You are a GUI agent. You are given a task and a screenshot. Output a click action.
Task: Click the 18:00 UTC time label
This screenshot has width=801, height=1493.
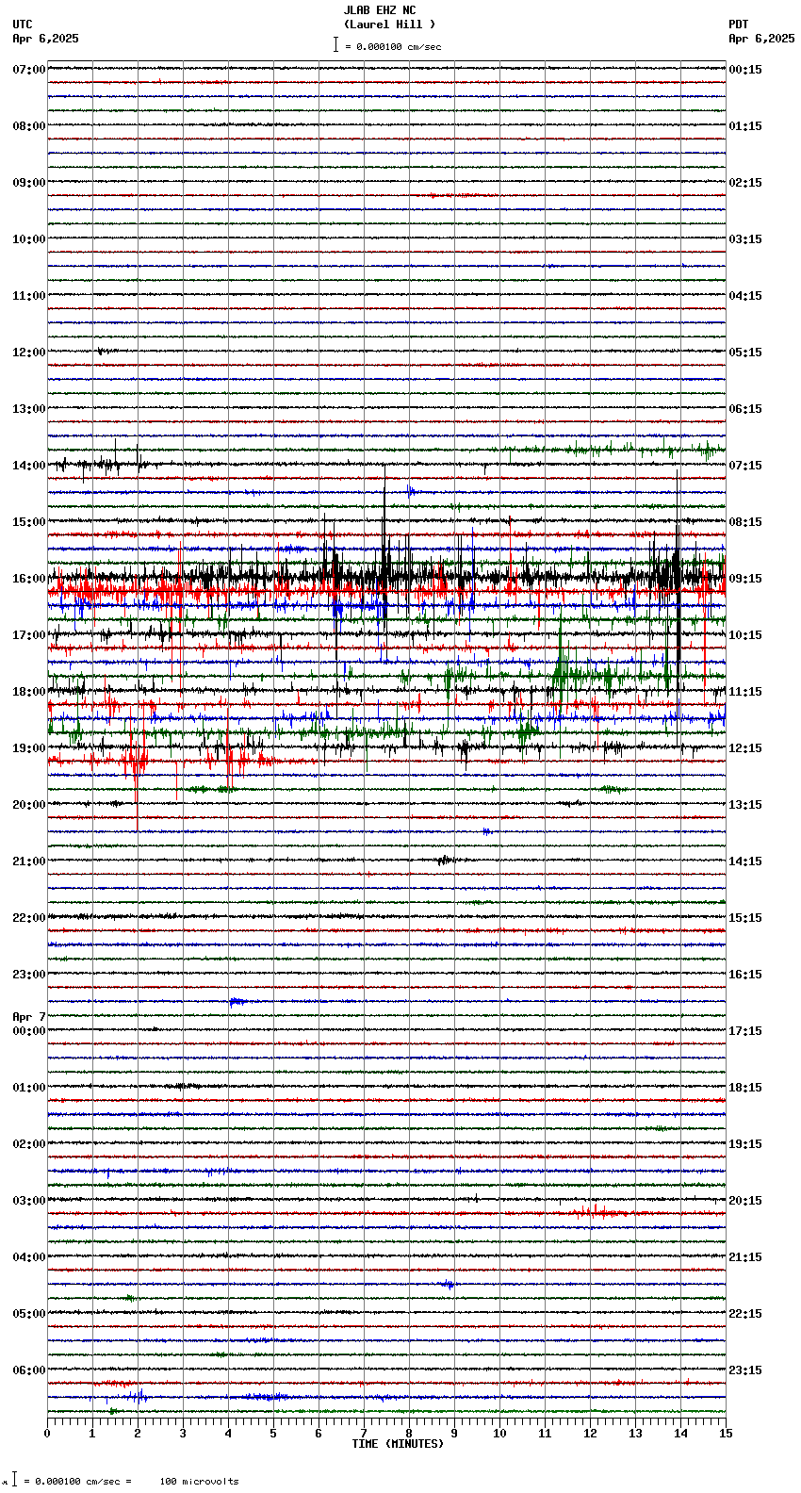click(29, 692)
